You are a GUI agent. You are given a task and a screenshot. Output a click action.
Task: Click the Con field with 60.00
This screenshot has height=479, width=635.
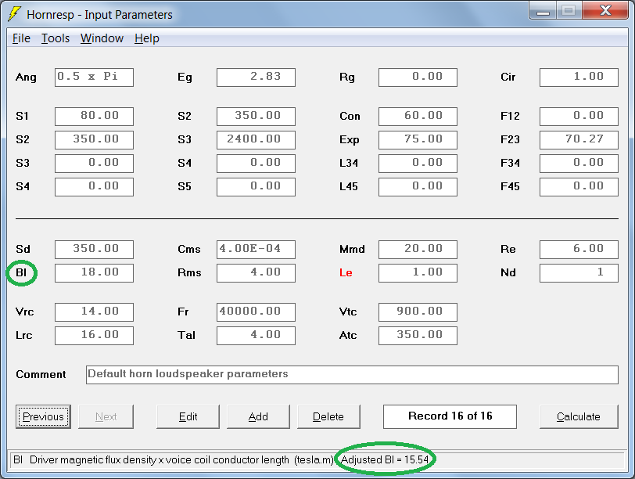click(x=418, y=117)
